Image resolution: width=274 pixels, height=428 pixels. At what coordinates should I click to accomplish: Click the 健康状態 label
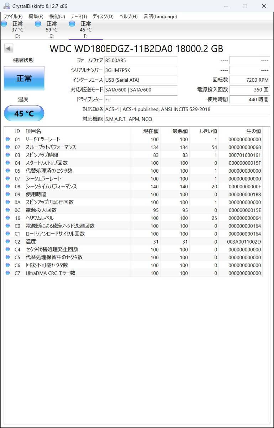23,60
